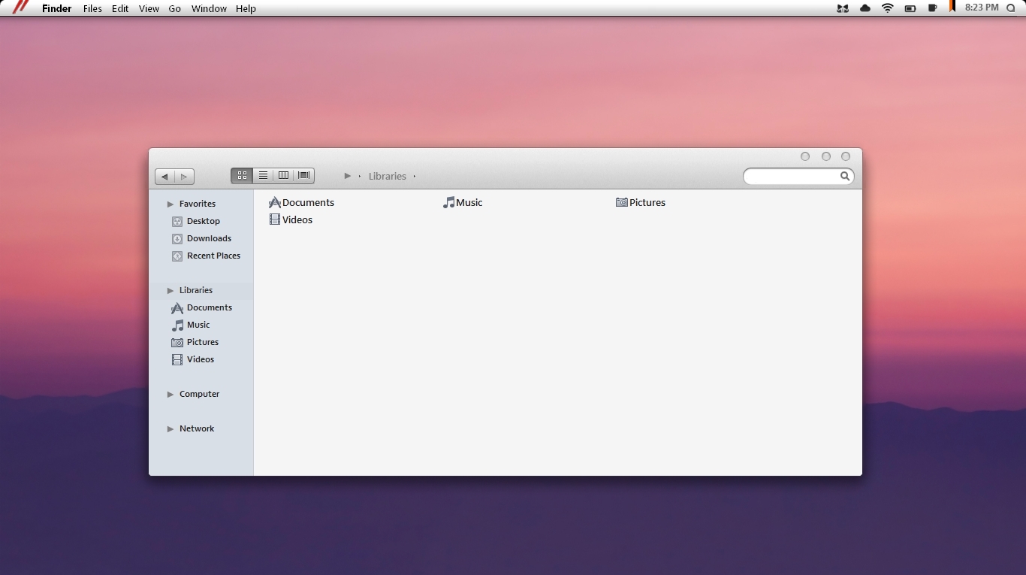This screenshot has height=575, width=1026.
Task: Click the Pictures camera icon in the sidebar
Action: 177,343
